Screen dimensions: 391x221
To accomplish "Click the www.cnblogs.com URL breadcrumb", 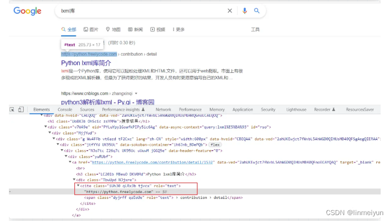I will click(85, 94).
